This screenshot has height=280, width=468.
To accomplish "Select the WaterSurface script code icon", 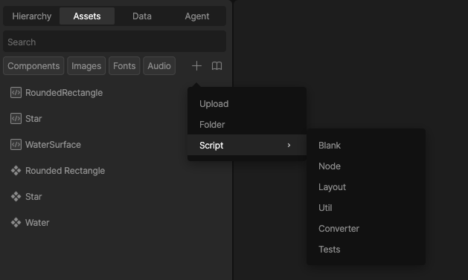I will click(16, 145).
